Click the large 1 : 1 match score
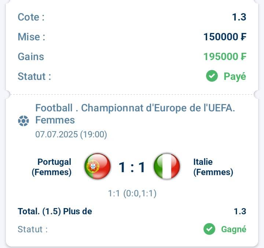The width and height of the screenshot is (264, 248). pos(132,167)
